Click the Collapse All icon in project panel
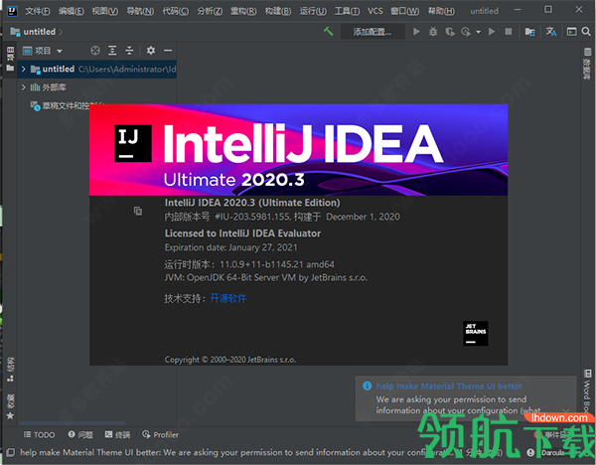Screen dimensions: 596x465 [x=129, y=51]
